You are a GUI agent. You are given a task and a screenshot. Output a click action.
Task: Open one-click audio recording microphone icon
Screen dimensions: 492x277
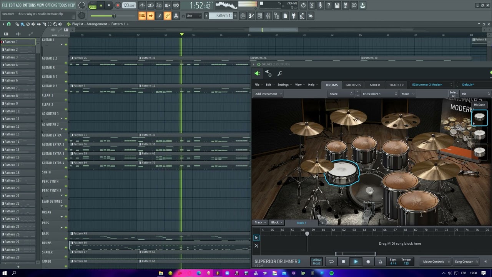pos(320,5)
